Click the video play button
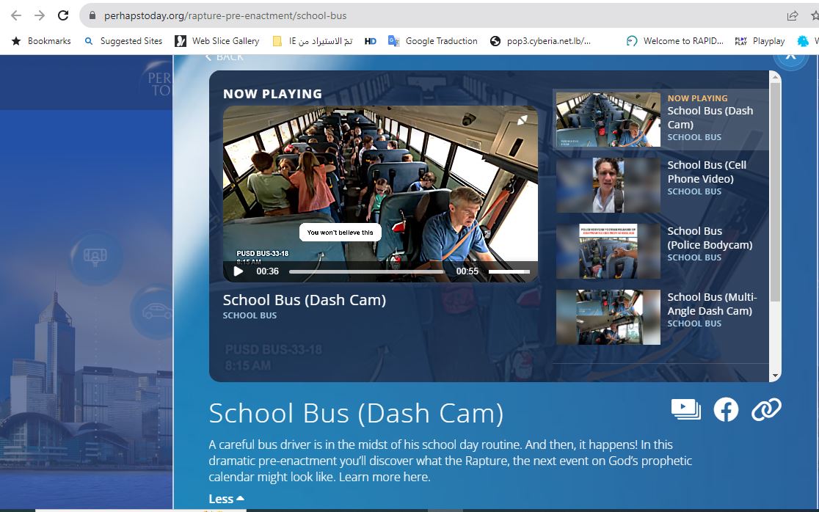819x512 pixels. pyautogui.click(x=239, y=271)
